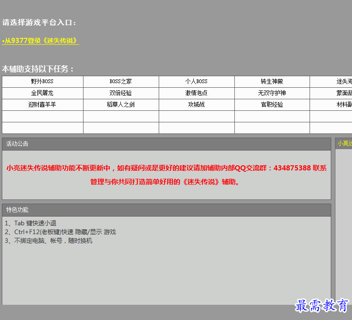Click the 个人BOSS table cell
Screen dimensions: 352x320
pos(197,82)
